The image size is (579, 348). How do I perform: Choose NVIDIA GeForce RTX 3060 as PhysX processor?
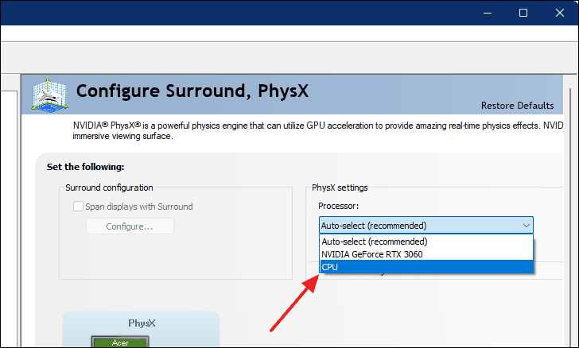pyautogui.click(x=426, y=254)
